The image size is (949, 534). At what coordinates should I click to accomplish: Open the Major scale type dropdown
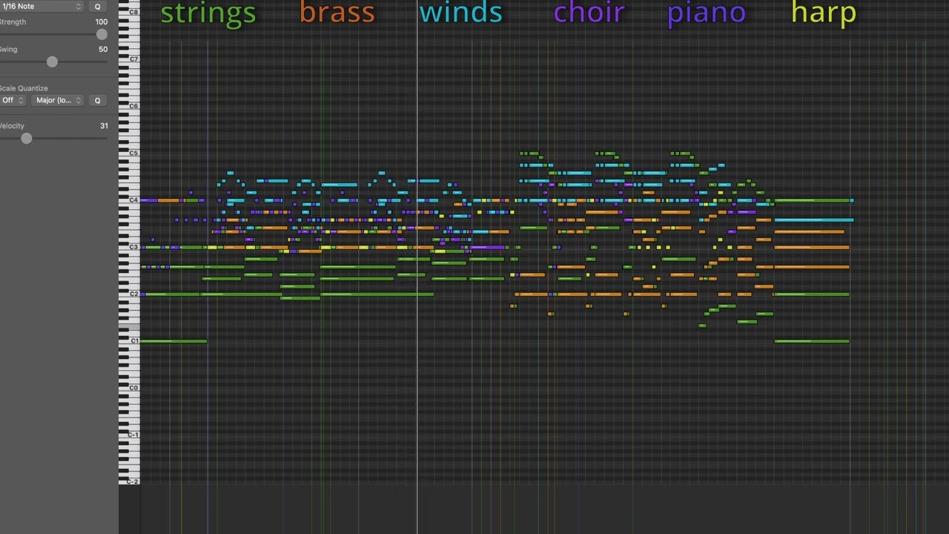(59, 100)
